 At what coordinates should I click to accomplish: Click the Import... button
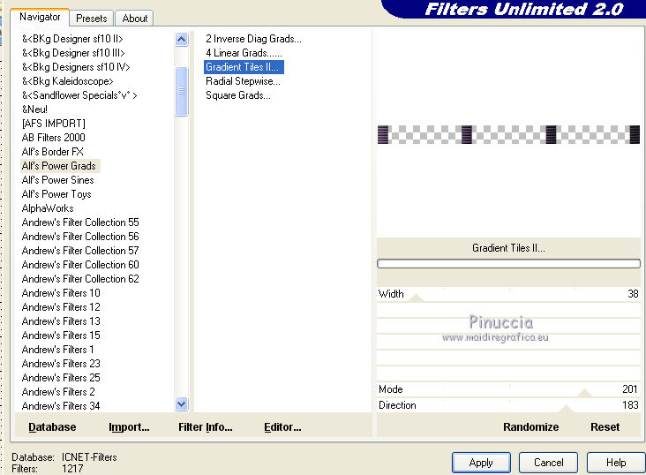[x=129, y=427]
